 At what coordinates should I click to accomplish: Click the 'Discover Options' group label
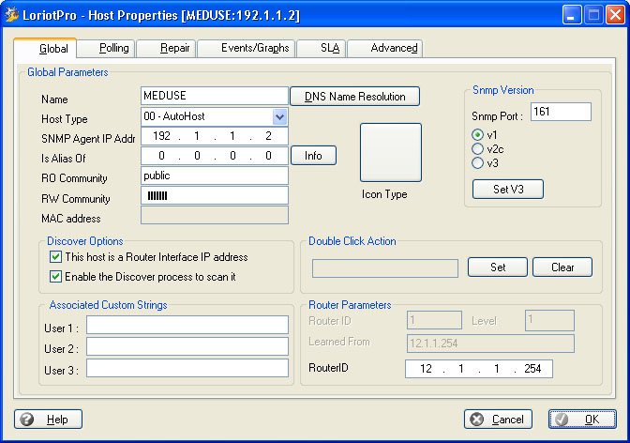point(84,241)
